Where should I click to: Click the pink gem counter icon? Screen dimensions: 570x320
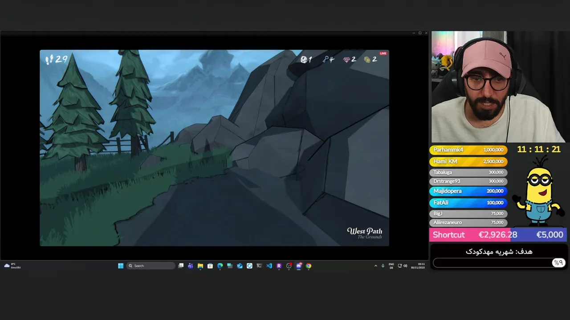click(x=346, y=60)
